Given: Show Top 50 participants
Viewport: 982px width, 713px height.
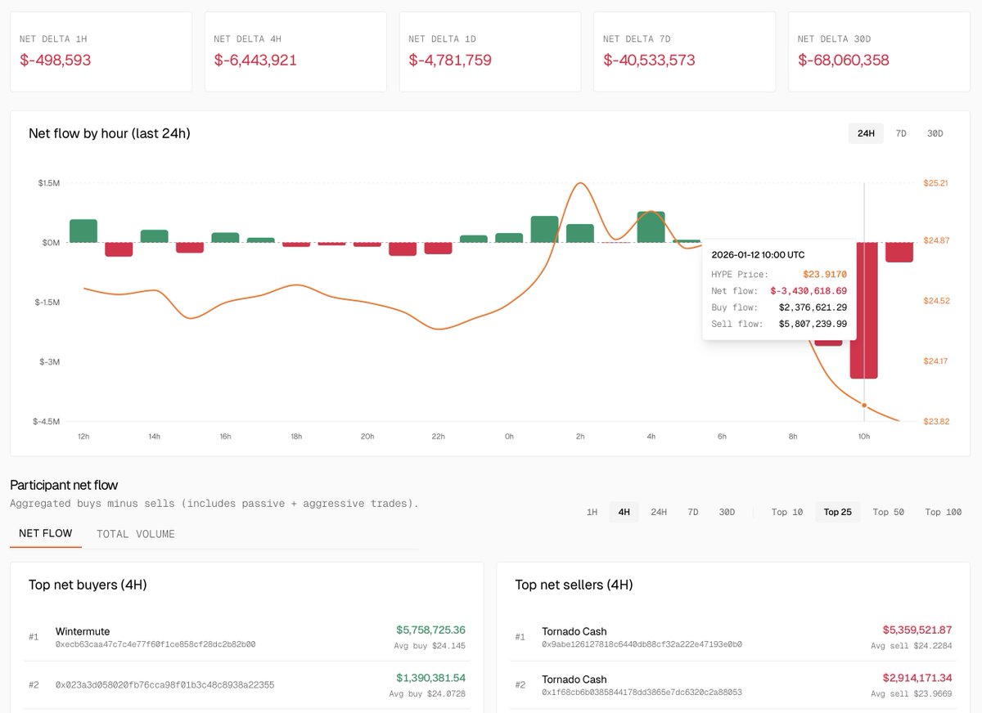Looking at the screenshot, I should click(x=888, y=512).
